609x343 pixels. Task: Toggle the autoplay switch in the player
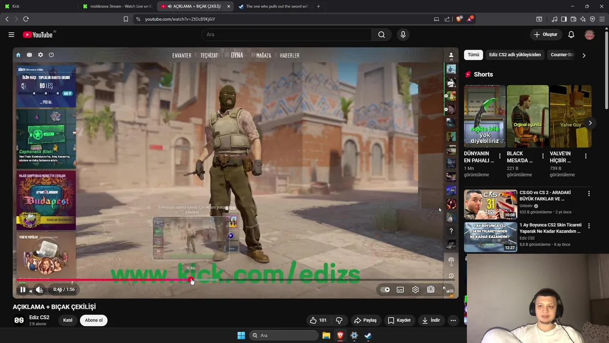pyautogui.click(x=386, y=289)
